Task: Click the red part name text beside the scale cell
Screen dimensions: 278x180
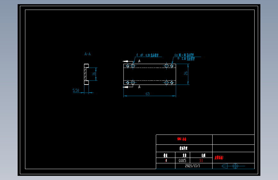Action: pyautogui.click(x=219, y=158)
